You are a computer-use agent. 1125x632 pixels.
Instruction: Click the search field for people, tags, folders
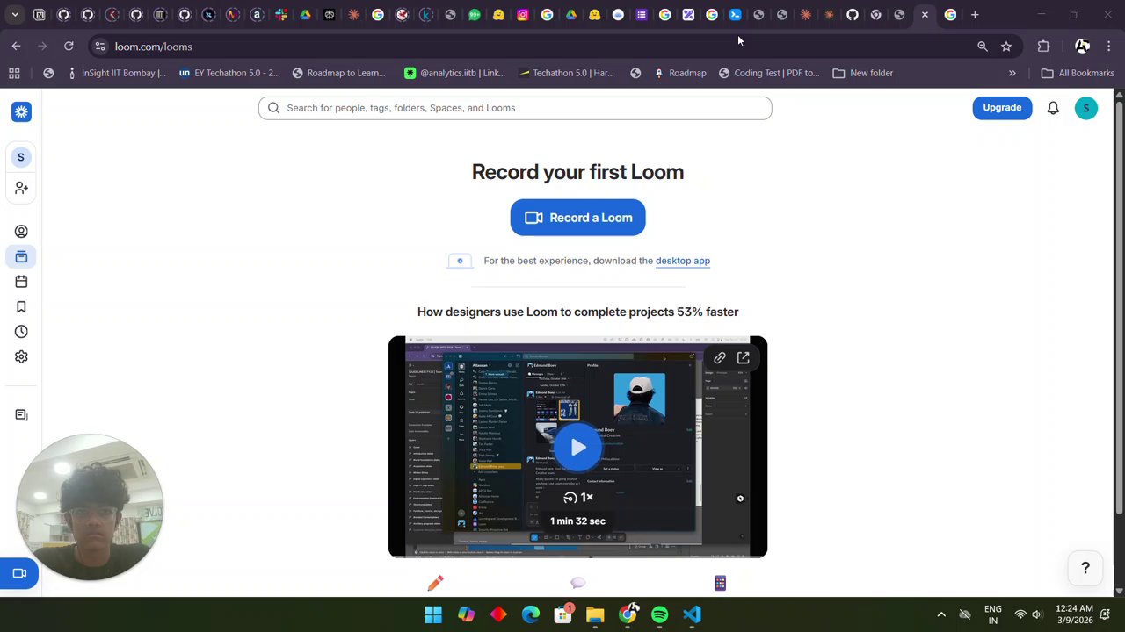pyautogui.click(x=515, y=108)
